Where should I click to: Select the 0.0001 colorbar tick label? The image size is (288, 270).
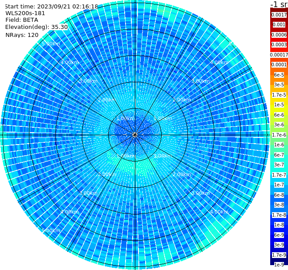(x=279, y=64)
